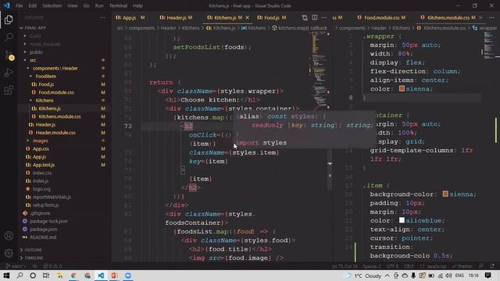Open Run and Debug view
The width and height of the screenshot is (500, 281).
(9, 73)
